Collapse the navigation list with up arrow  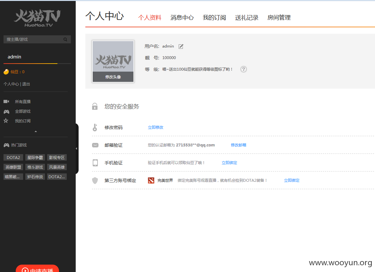(36, 131)
